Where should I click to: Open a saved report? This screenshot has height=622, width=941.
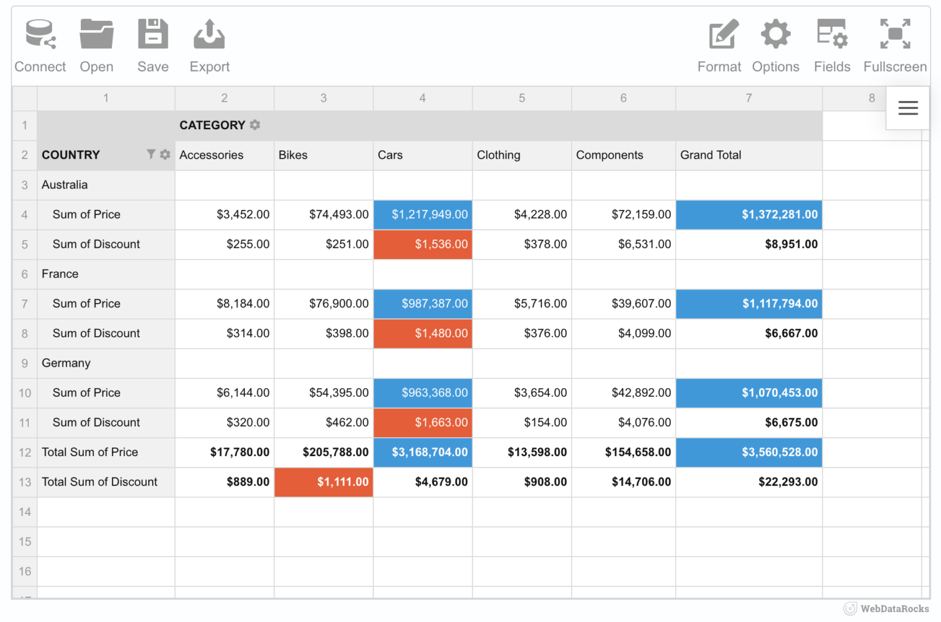[x=96, y=43]
